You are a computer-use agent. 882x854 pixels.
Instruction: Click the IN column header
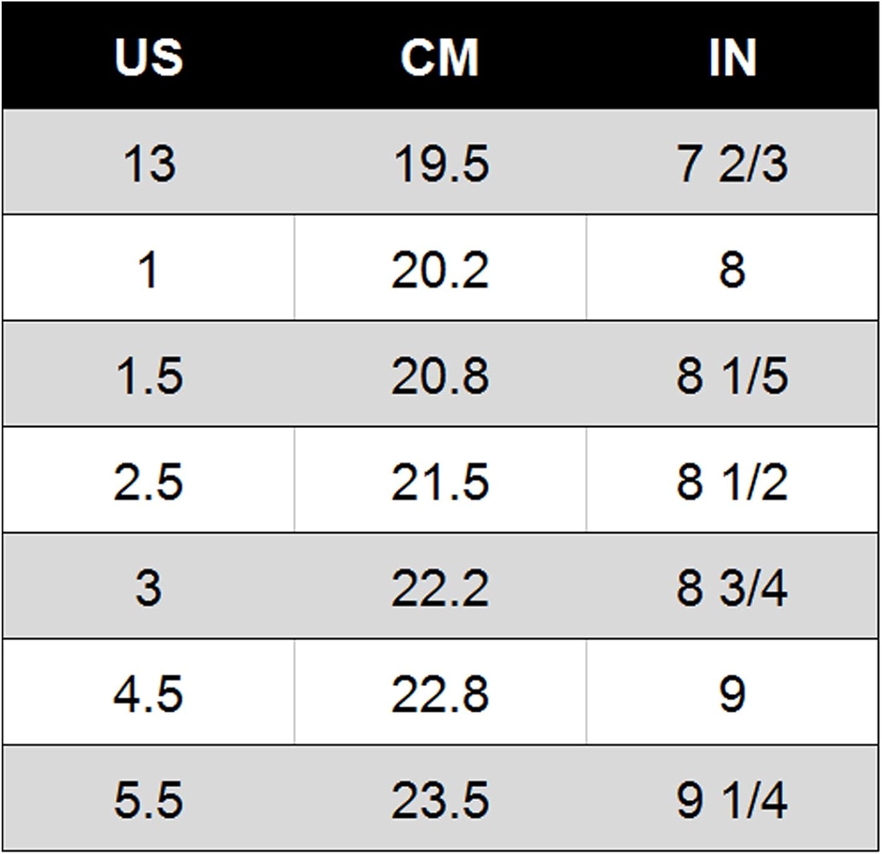732,57
